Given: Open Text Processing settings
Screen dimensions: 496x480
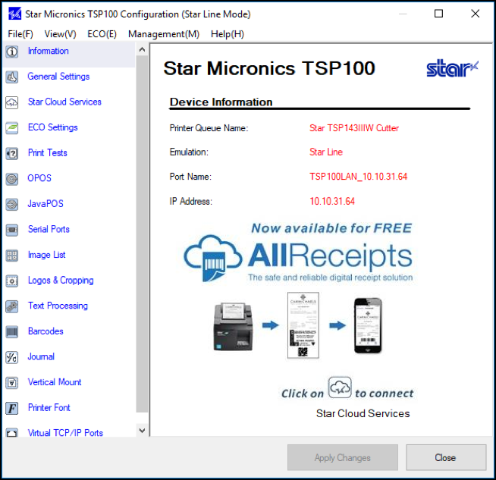Looking at the screenshot, I should pyautogui.click(x=58, y=306).
